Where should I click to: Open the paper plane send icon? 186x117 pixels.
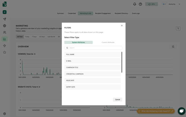pyautogui.click(x=4, y=19)
